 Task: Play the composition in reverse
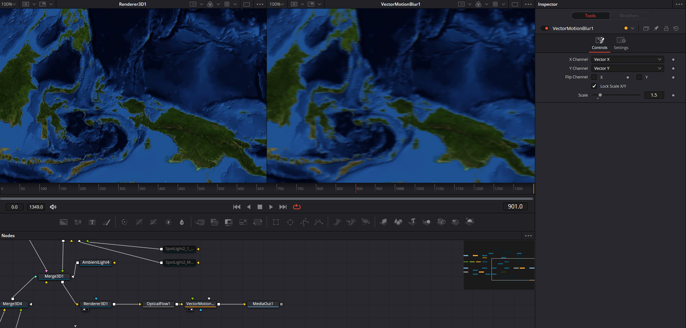tap(249, 207)
